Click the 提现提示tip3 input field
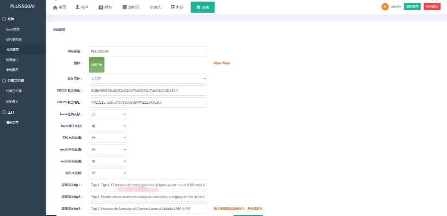The image size is (447, 216). pyautogui.click(x=148, y=208)
